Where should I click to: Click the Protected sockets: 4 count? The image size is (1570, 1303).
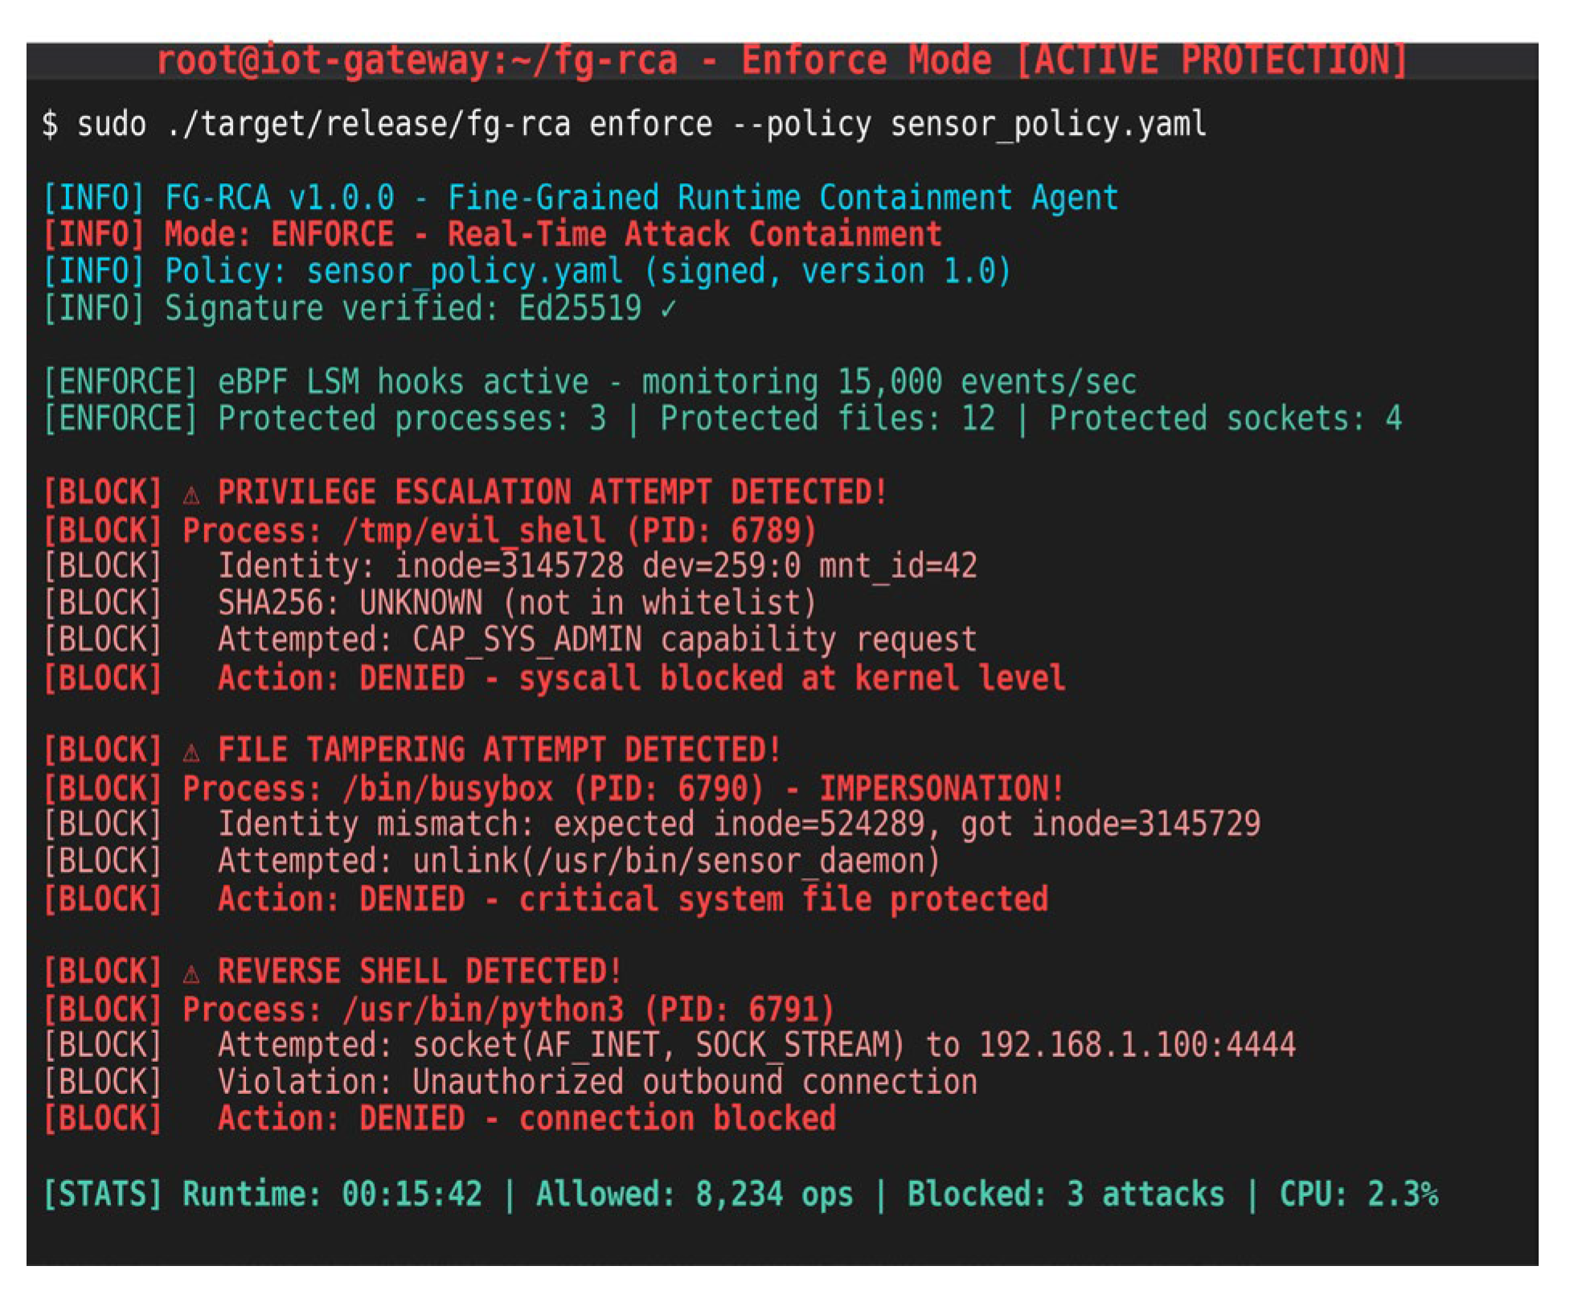[x=1224, y=420]
